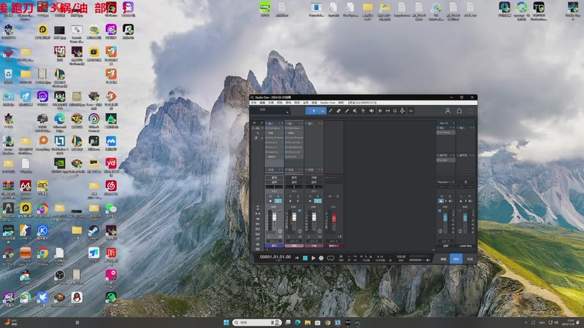
Task: Toggle Loop mode in transport bar
Action: pyautogui.click(x=331, y=258)
